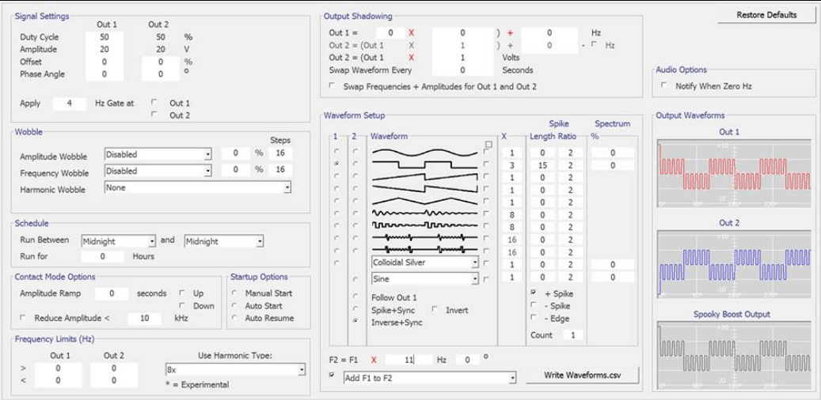
Task: Toggle the Invert checkbox
Action: click(435, 310)
